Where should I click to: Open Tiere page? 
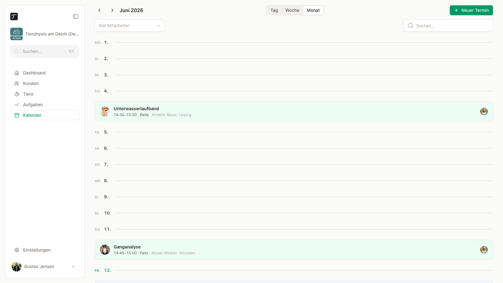(45, 94)
